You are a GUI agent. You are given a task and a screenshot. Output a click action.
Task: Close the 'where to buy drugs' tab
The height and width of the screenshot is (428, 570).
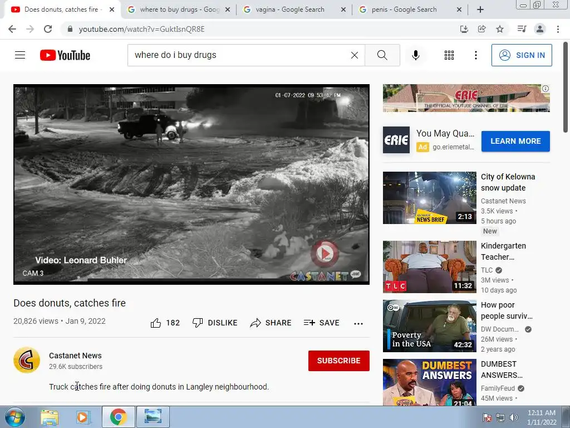click(228, 9)
